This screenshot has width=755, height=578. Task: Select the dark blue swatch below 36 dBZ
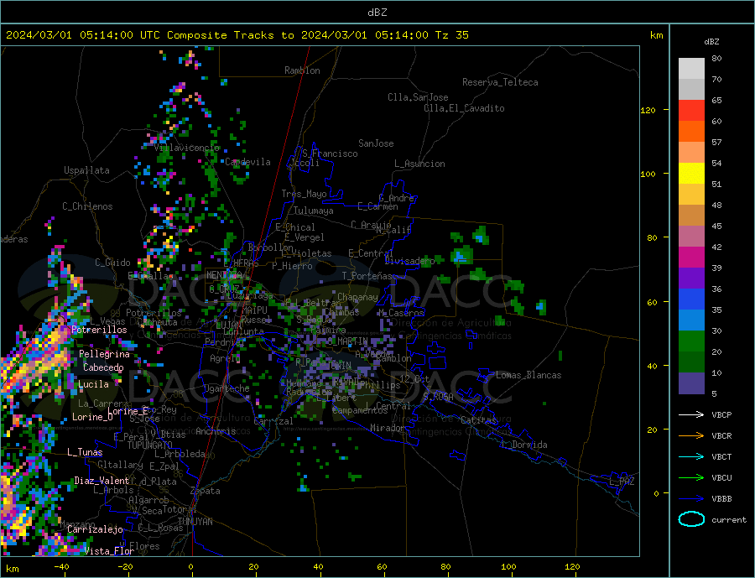[691, 299]
